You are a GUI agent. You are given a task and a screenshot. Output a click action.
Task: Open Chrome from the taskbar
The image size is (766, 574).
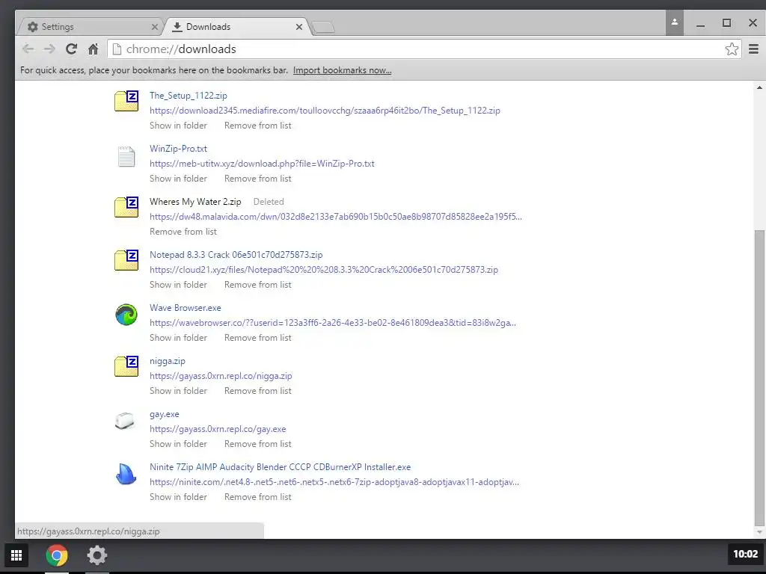(57, 555)
